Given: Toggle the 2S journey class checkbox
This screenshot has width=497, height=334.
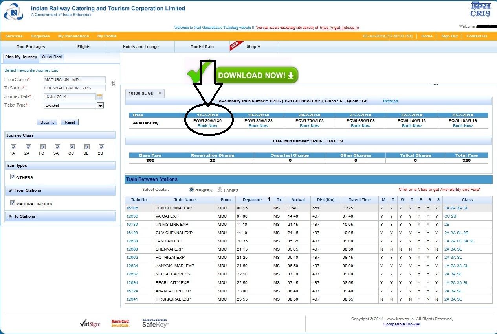Looking at the screenshot, I should (x=101, y=147).
